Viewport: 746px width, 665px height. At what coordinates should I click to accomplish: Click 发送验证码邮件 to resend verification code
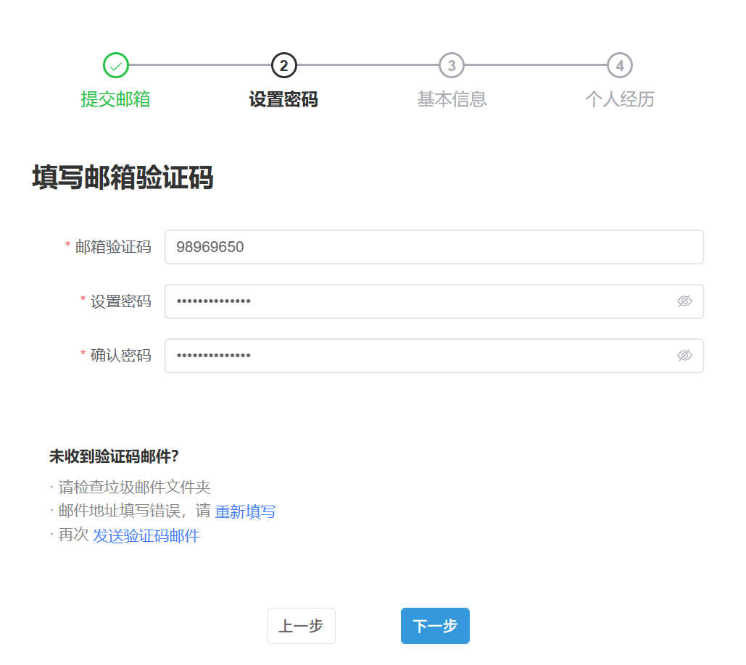tap(146, 536)
